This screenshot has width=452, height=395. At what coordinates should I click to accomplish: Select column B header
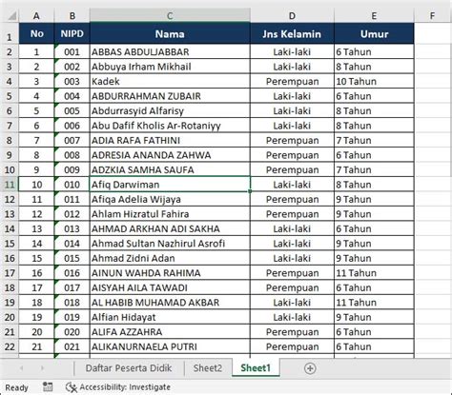72,15
